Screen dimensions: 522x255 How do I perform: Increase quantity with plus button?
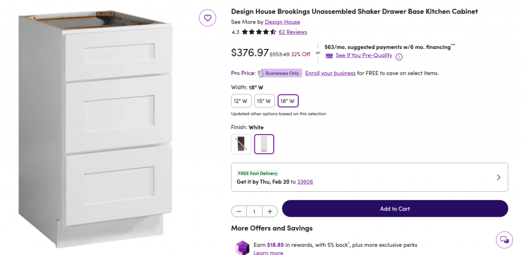coord(270,211)
